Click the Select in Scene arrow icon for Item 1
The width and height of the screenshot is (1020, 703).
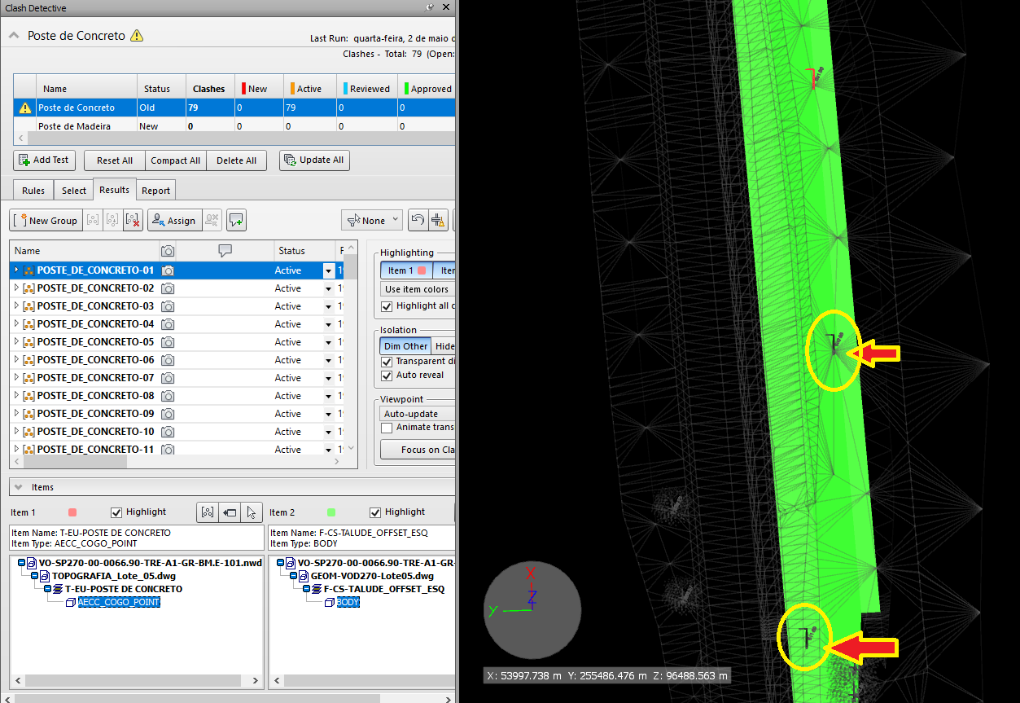point(252,512)
